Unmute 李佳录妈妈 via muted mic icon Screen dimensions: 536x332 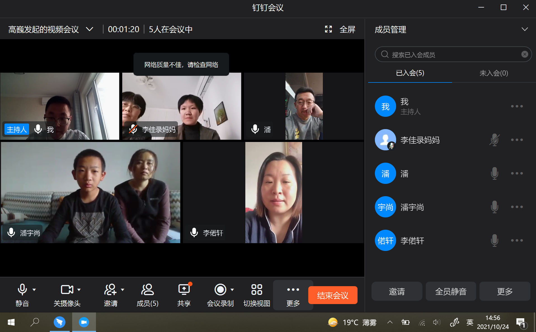(x=494, y=140)
